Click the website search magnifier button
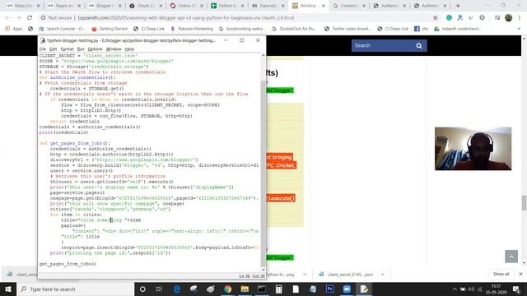Viewport: 527px width, 296px height. 419,46
